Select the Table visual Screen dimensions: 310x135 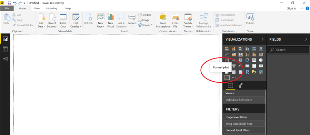[x=234, y=72]
